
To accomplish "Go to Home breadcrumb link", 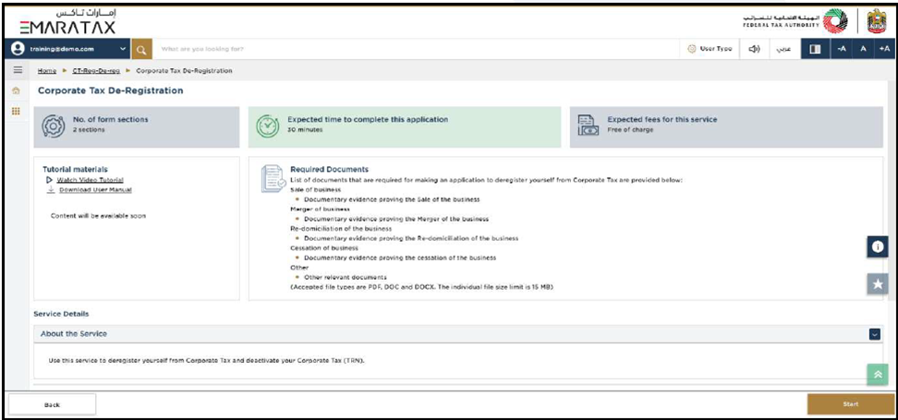I will point(46,70).
